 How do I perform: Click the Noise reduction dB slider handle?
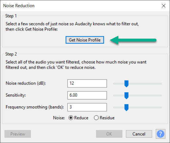pos(126,84)
